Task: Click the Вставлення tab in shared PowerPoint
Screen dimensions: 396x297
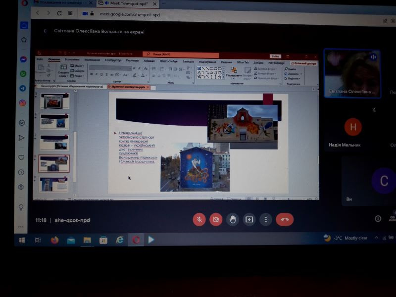Action: (72, 59)
